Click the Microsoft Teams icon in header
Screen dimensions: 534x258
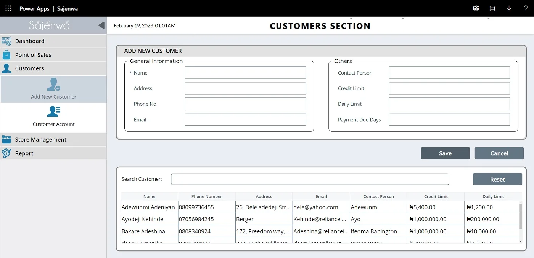coord(476,8)
